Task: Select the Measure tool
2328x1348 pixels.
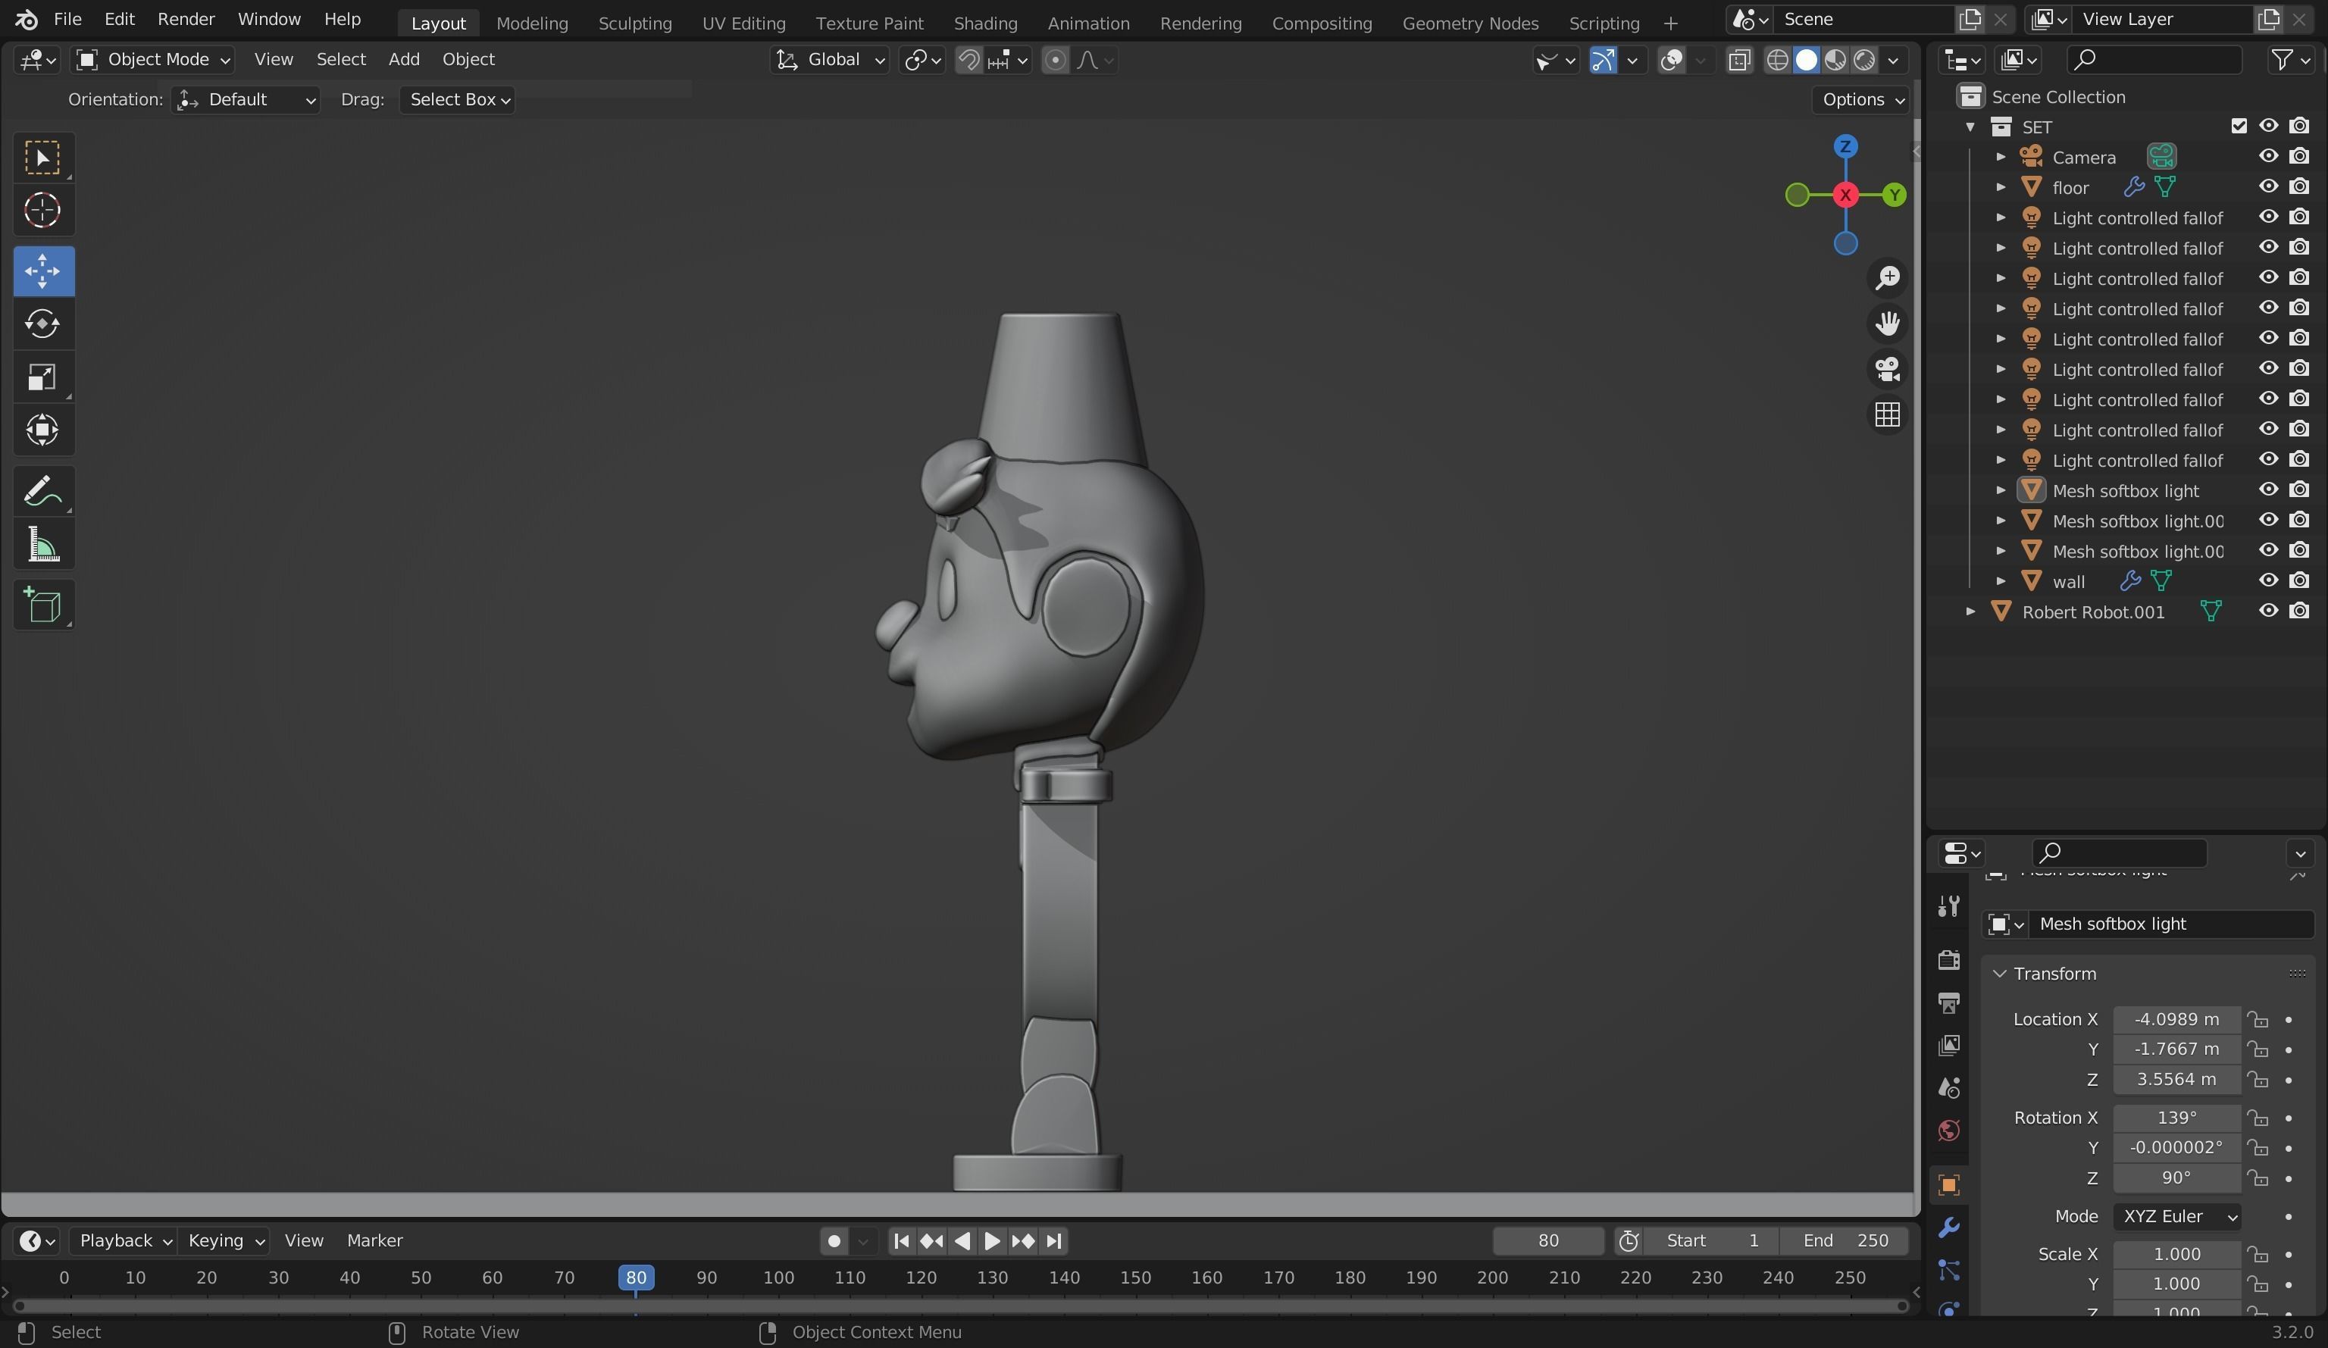Action: 42,545
